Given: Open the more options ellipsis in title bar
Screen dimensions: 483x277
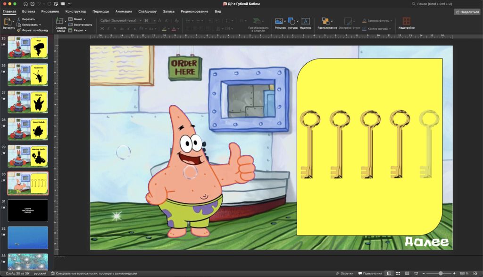Looking at the screenshot, I should pyautogui.click(x=70, y=4).
